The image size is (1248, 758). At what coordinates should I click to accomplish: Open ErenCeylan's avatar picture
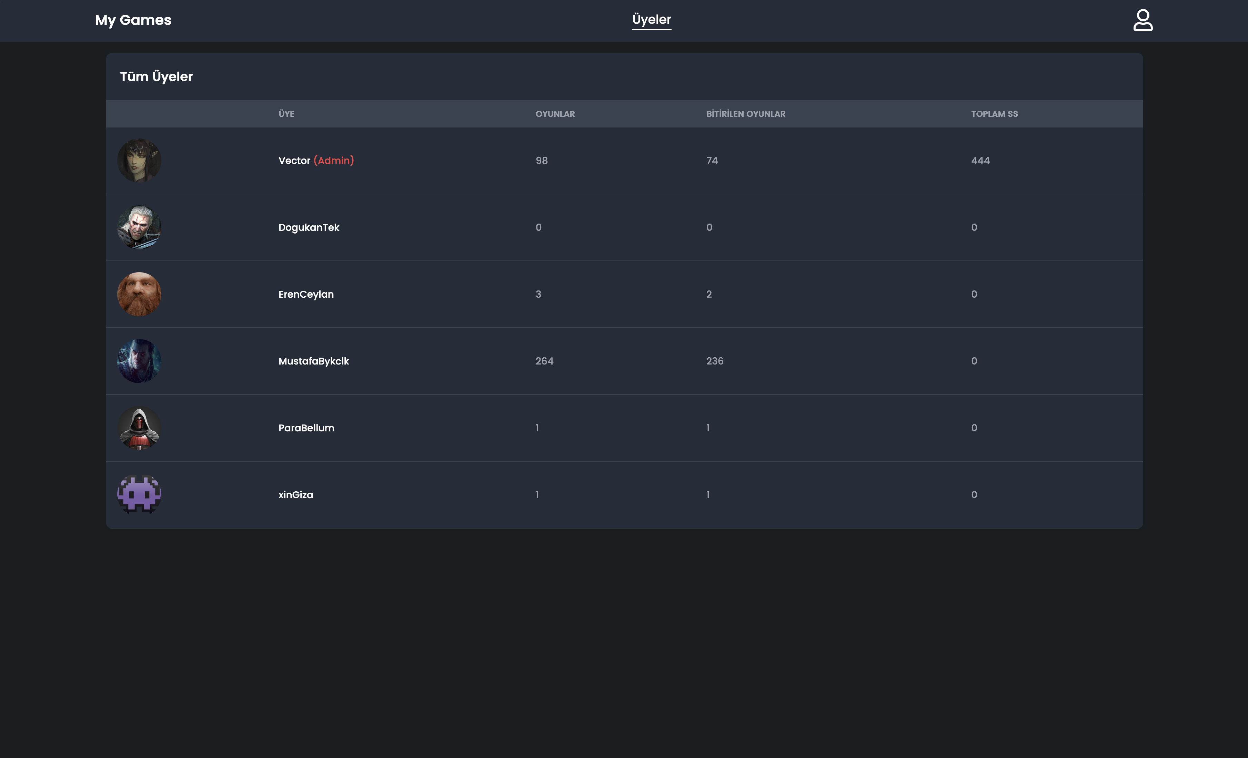tap(139, 294)
